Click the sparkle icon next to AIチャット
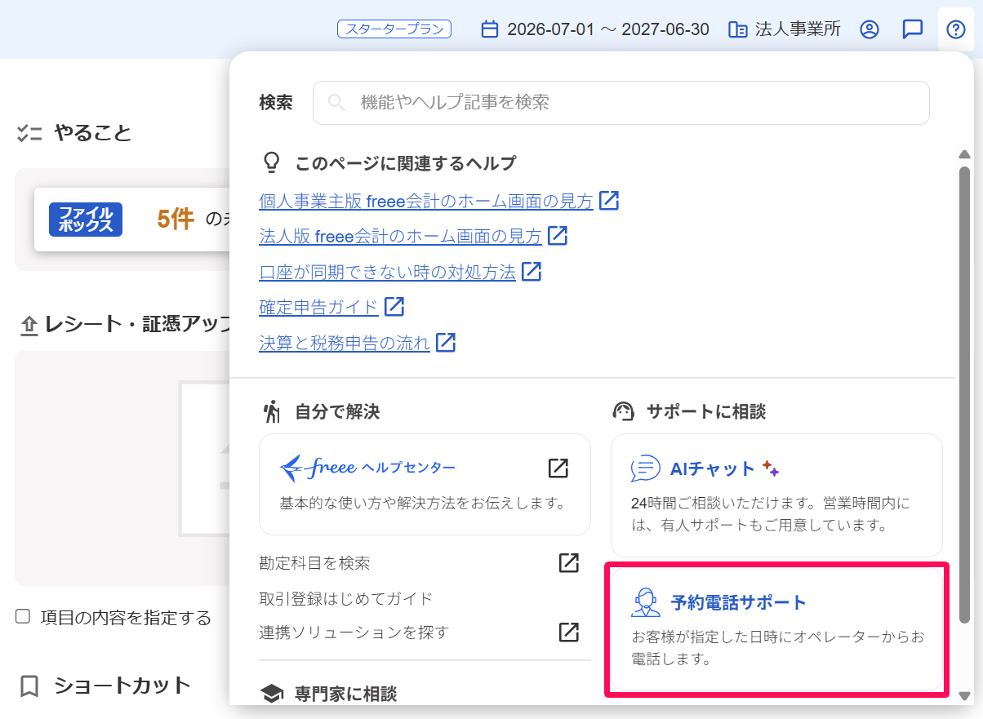 (771, 468)
